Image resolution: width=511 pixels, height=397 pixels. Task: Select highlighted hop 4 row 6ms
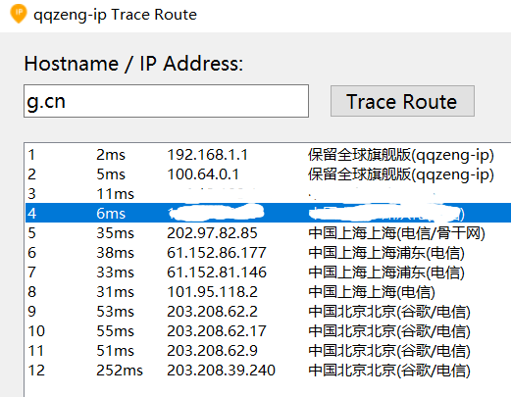pyautogui.click(x=268, y=213)
